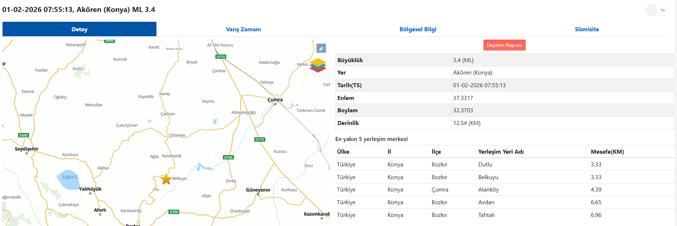
Task: Switch to the Varış Zamanı tab
Action: point(243,29)
